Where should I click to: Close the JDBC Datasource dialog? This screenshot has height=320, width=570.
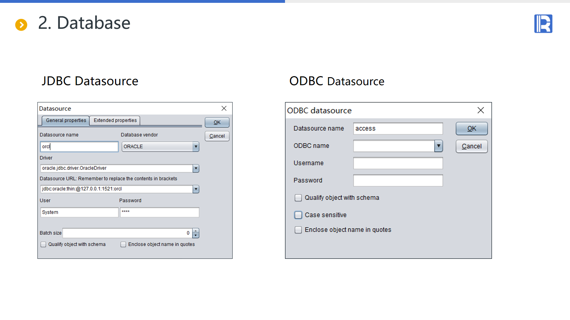[224, 108]
